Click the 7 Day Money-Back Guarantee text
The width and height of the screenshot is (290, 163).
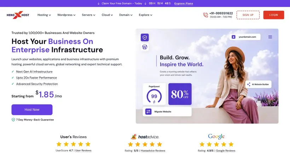click(35, 120)
